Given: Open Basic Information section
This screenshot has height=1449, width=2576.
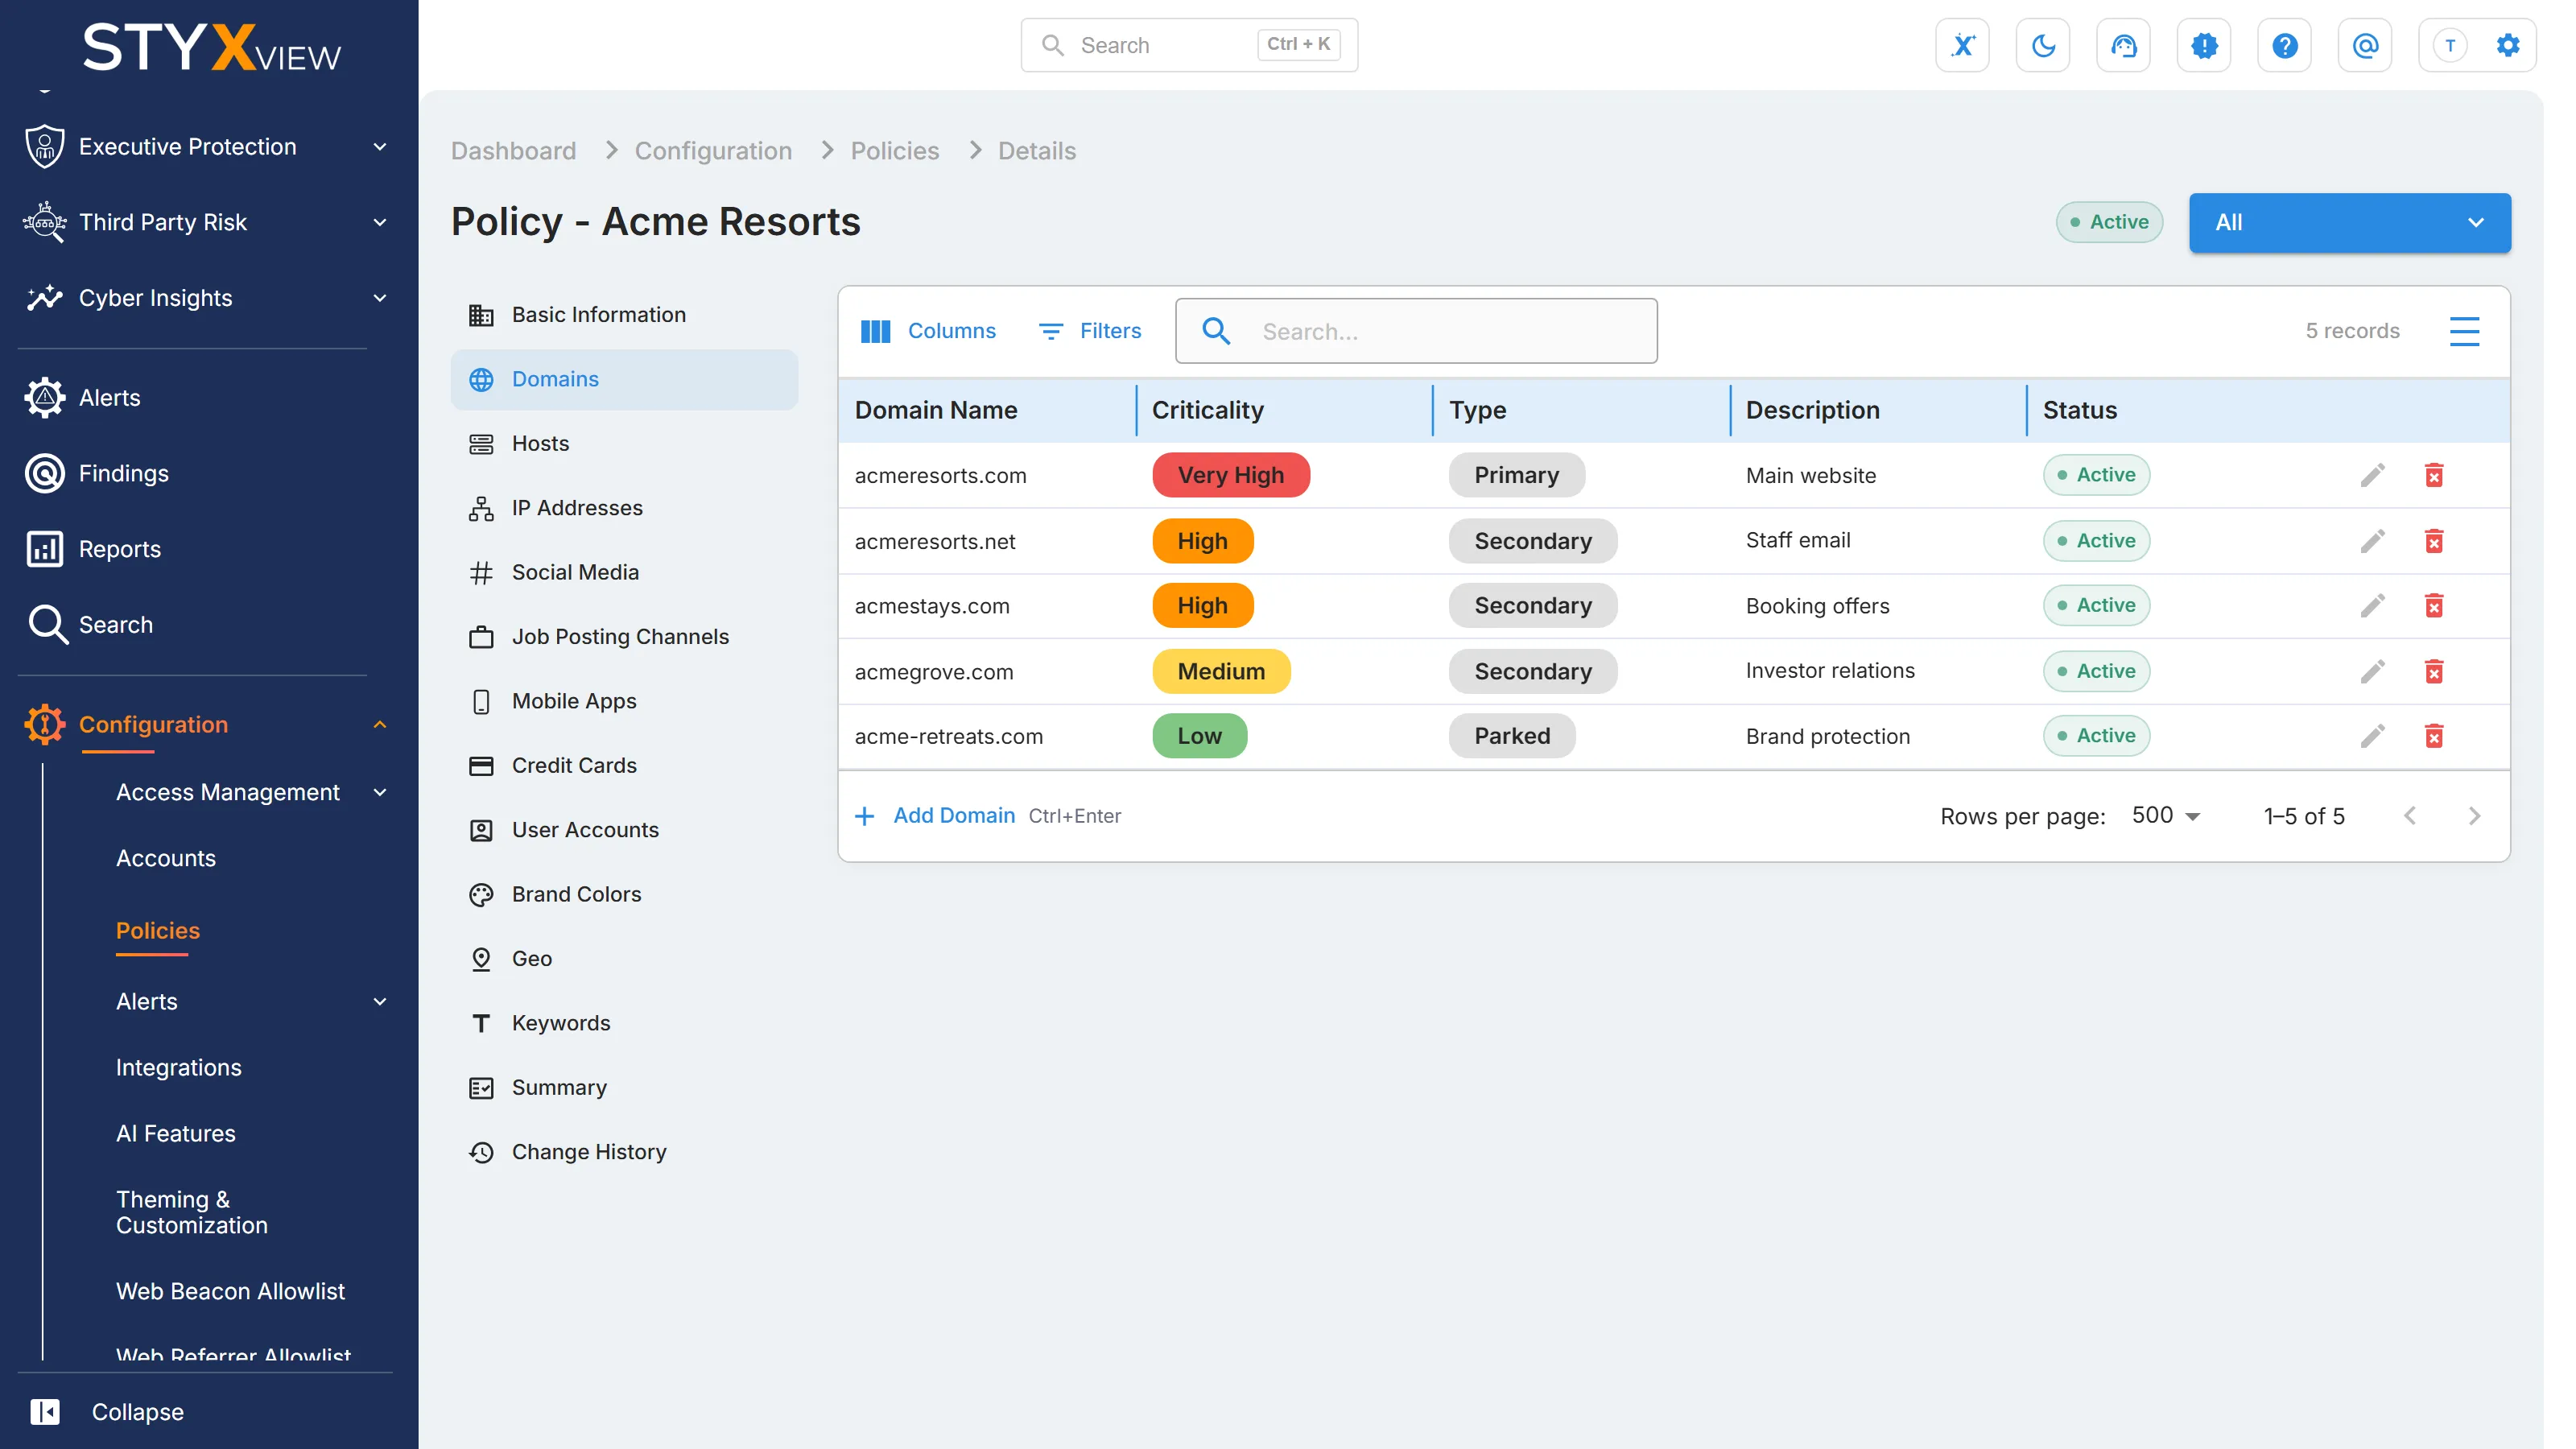Looking at the screenshot, I should pyautogui.click(x=623, y=315).
